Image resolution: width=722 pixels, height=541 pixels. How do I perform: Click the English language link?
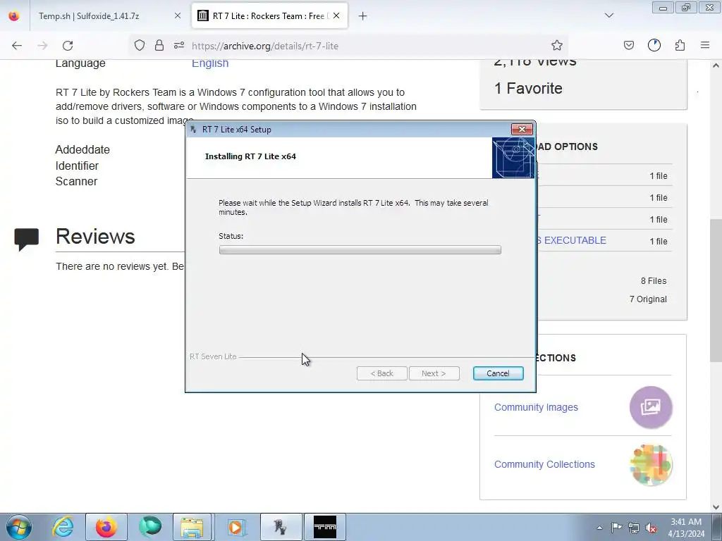[x=210, y=63]
